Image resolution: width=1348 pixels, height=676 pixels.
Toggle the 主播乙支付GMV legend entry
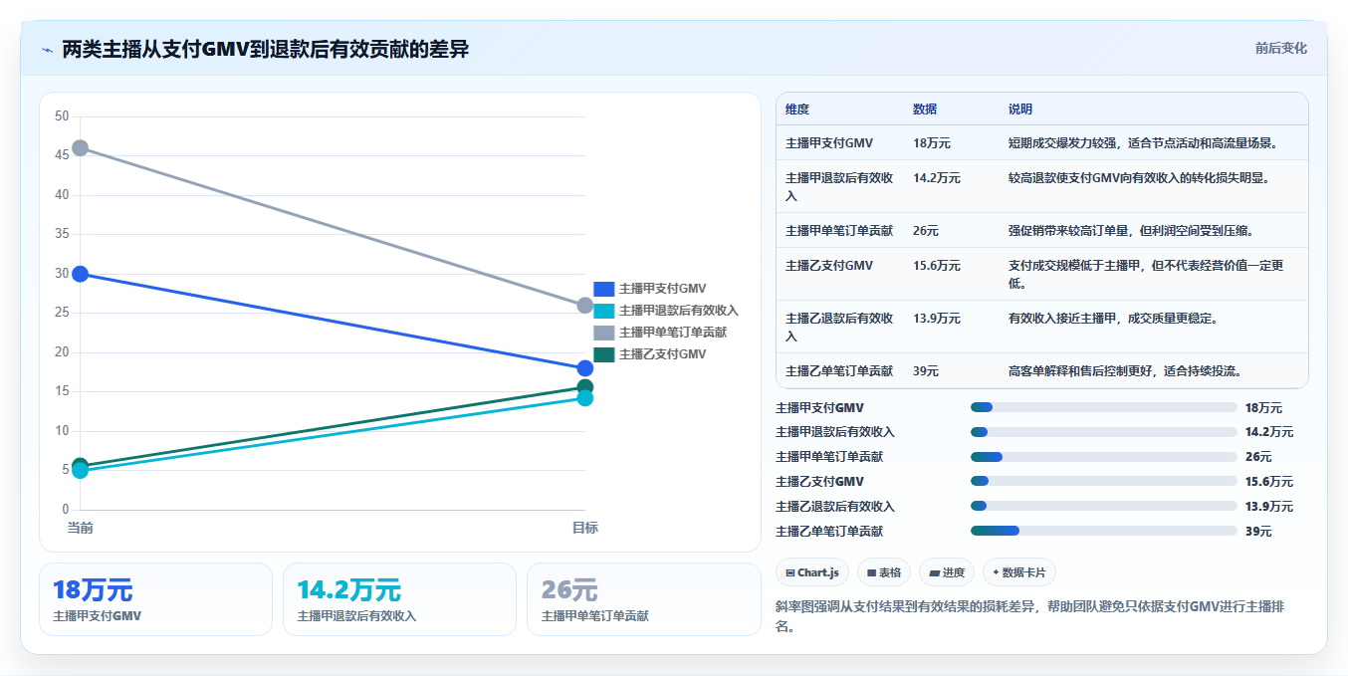[650, 354]
